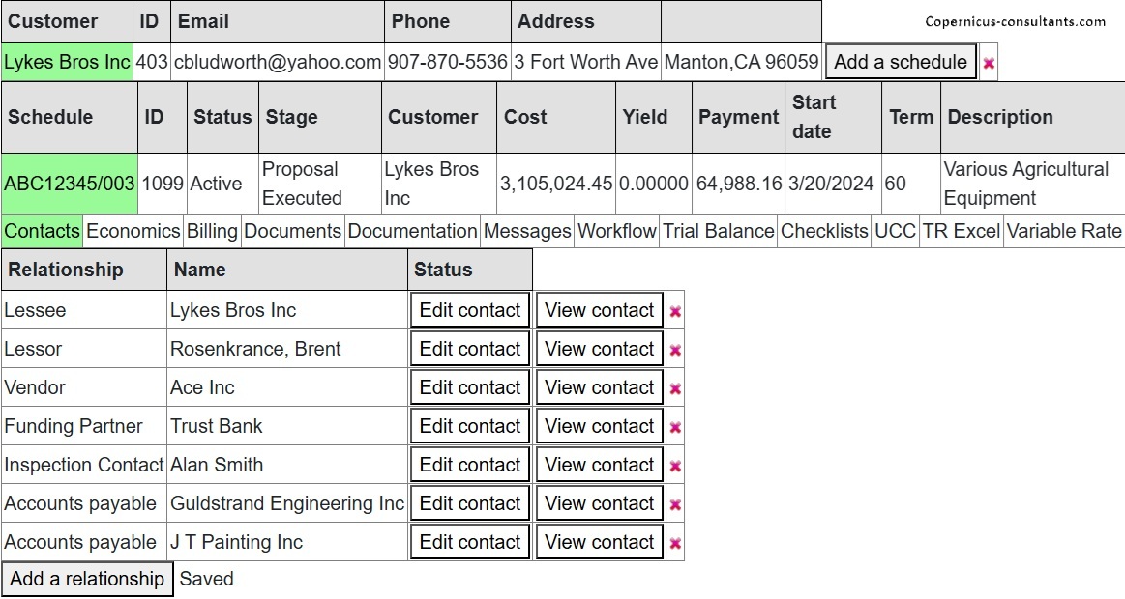Select schedule ABC12345/003 cell
The width and height of the screenshot is (1125, 599).
click(70, 183)
